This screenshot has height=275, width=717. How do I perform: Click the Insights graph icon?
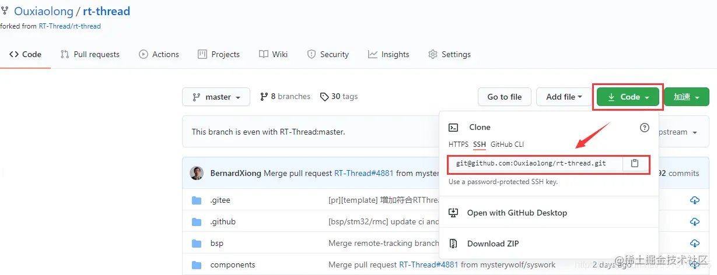(x=373, y=54)
